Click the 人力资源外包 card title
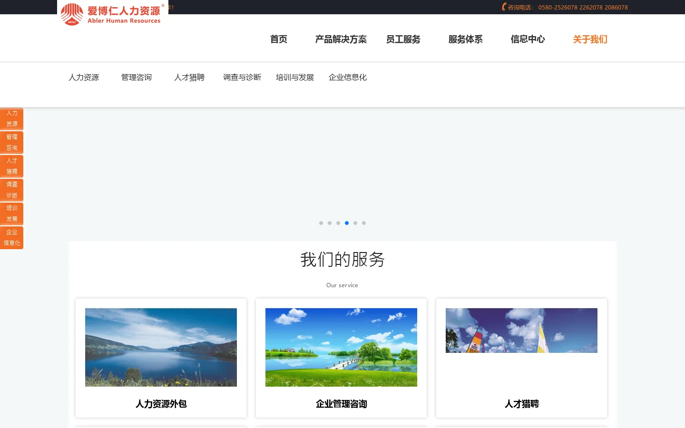Image resolution: width=685 pixels, height=428 pixels. (161, 404)
